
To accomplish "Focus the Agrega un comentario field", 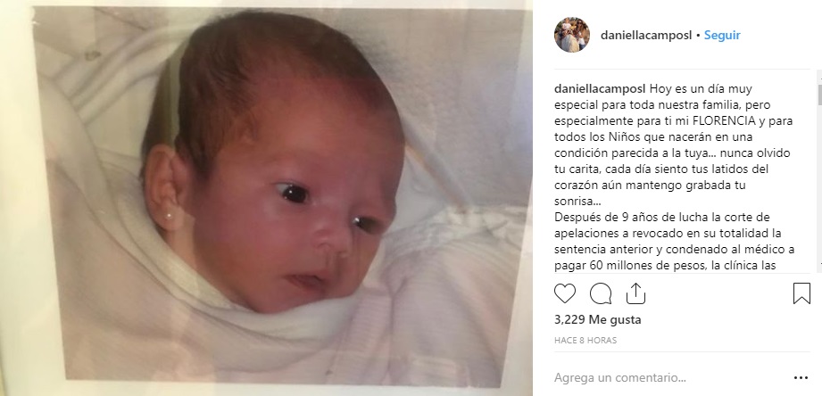I will [x=671, y=377].
